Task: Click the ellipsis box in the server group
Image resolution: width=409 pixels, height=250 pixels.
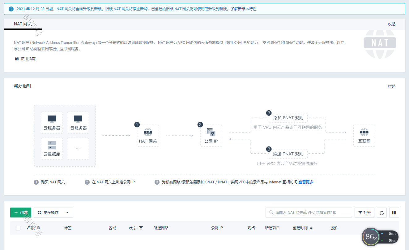Action: click(78, 149)
